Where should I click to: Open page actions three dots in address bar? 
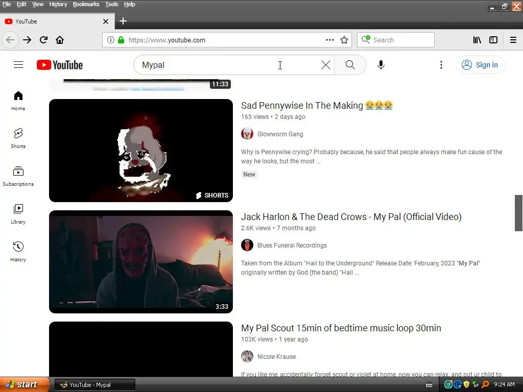(330, 40)
